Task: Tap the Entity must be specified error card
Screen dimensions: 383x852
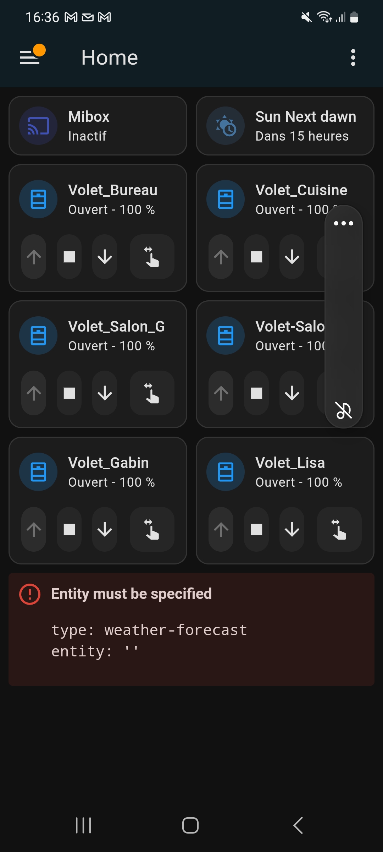Action: click(191, 629)
